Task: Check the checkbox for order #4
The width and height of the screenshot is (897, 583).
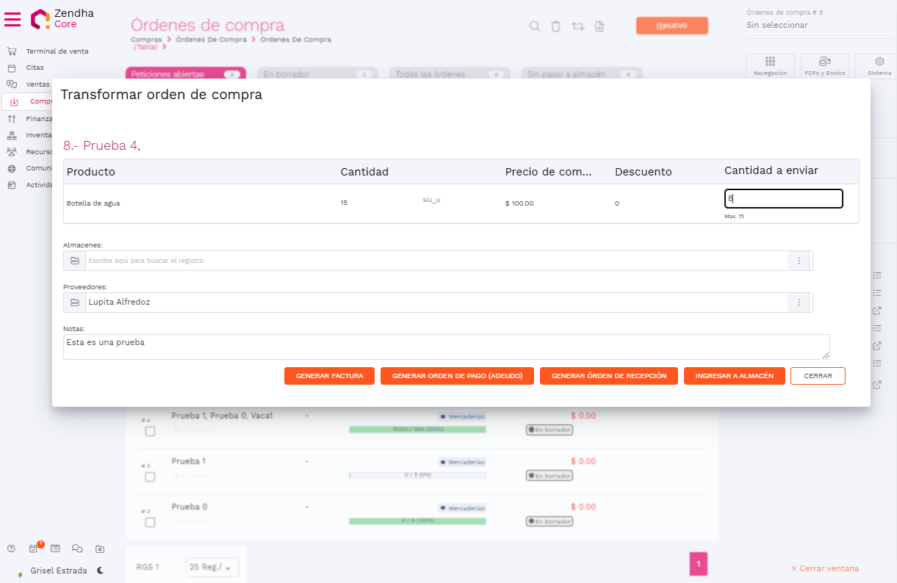Action: click(150, 432)
